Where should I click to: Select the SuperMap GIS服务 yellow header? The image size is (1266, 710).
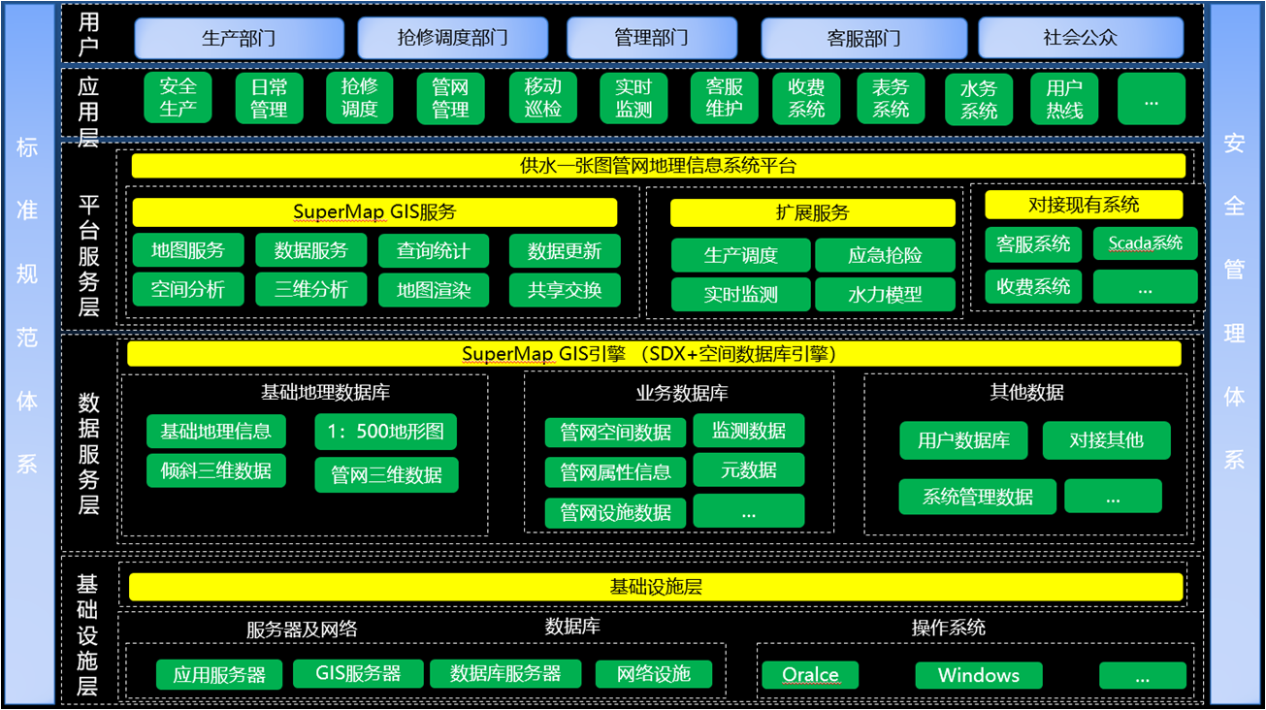(374, 212)
